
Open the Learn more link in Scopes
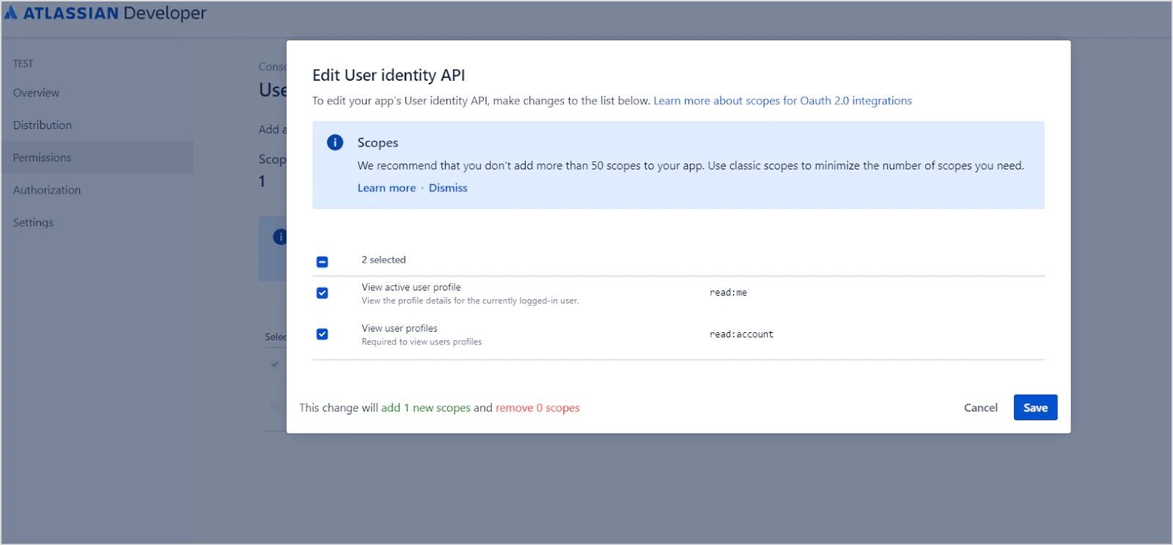pos(386,188)
